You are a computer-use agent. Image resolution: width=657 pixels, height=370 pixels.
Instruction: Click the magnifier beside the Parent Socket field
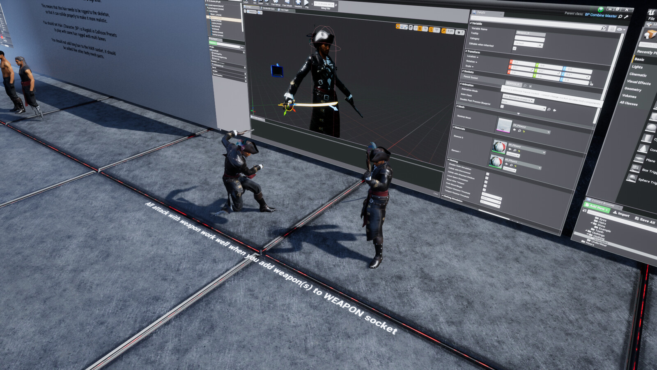pyautogui.click(x=525, y=85)
